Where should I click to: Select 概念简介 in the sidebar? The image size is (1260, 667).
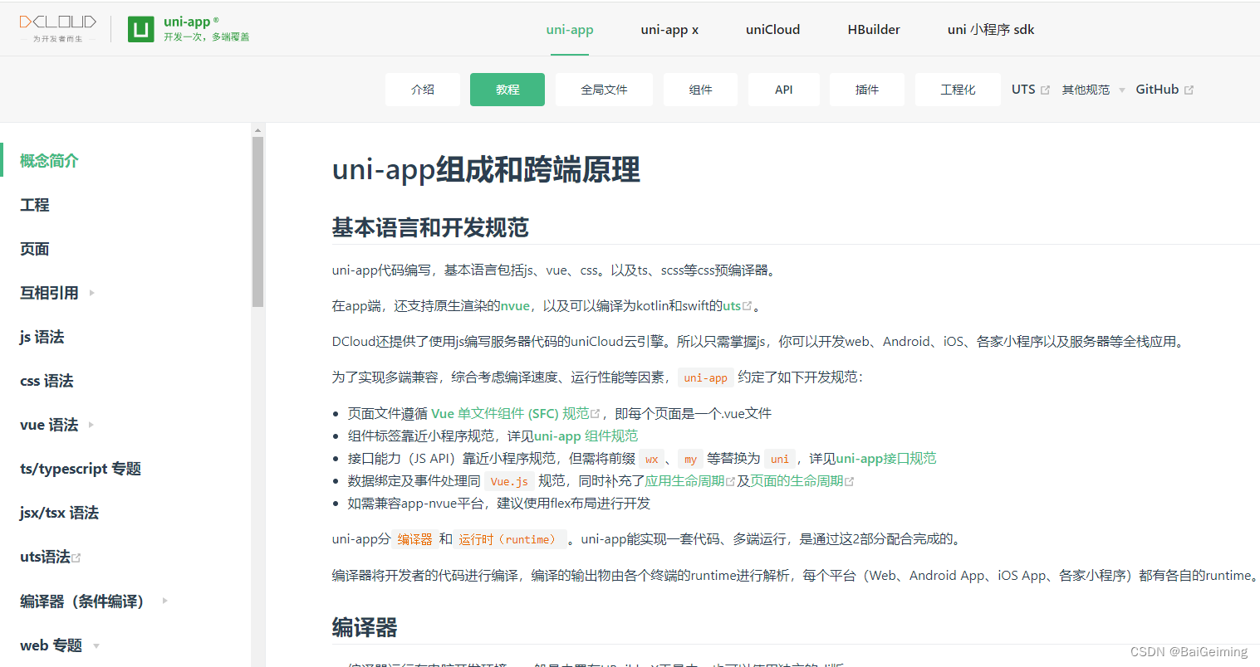click(x=47, y=160)
